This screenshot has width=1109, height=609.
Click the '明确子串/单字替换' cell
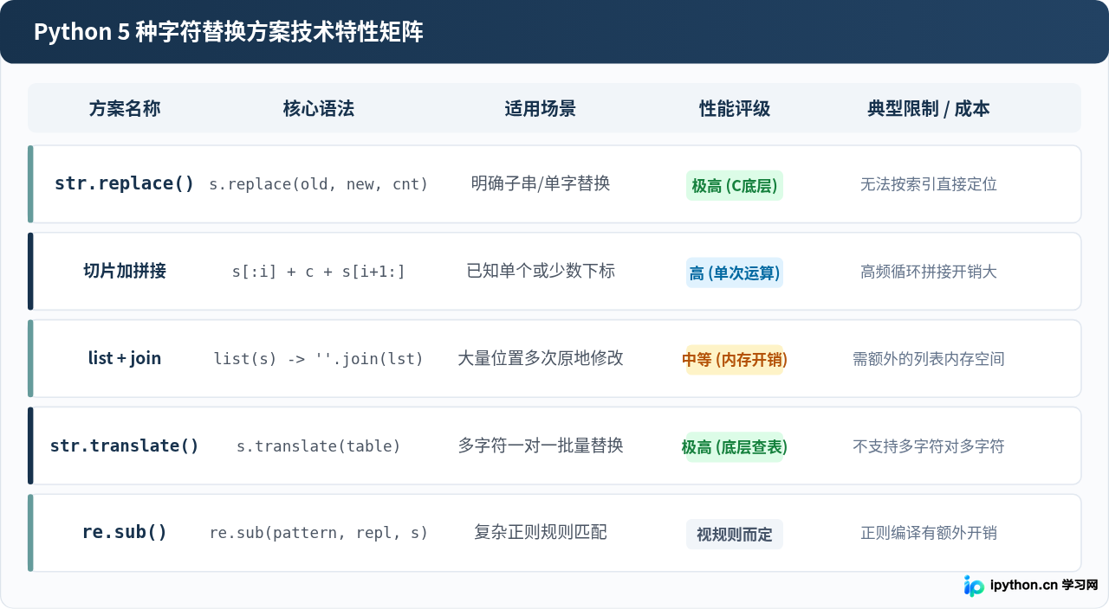(541, 183)
